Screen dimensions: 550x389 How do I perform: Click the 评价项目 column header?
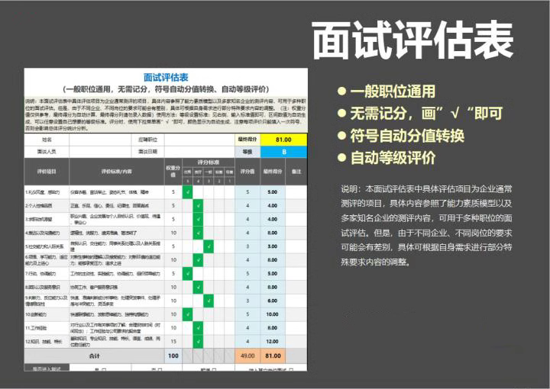coord(47,172)
